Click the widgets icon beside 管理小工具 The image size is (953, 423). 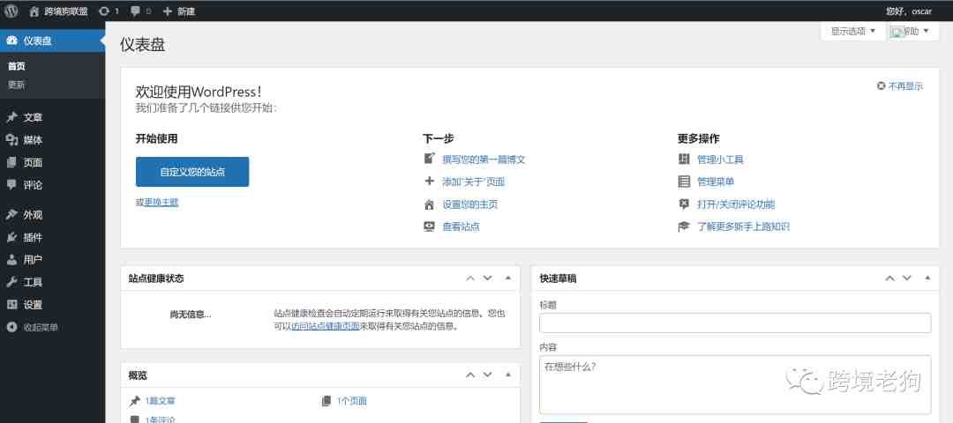(x=684, y=159)
